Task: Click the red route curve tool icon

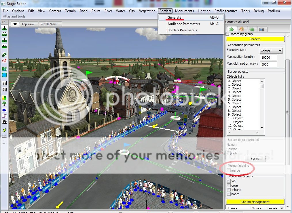Action: (x=4, y=61)
